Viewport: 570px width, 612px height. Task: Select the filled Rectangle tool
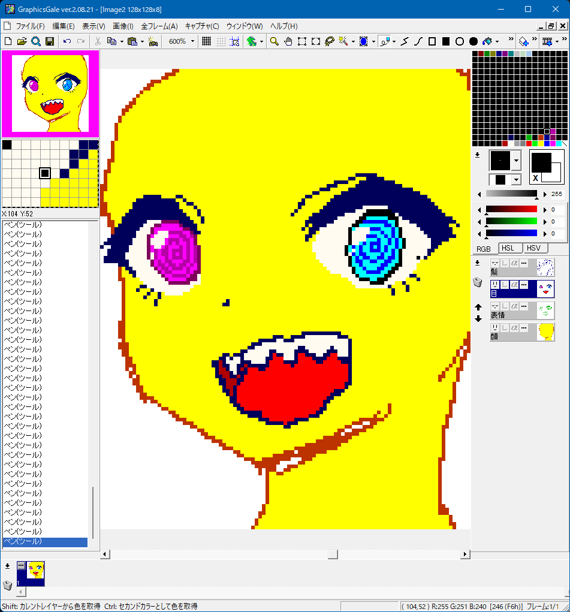click(x=446, y=41)
